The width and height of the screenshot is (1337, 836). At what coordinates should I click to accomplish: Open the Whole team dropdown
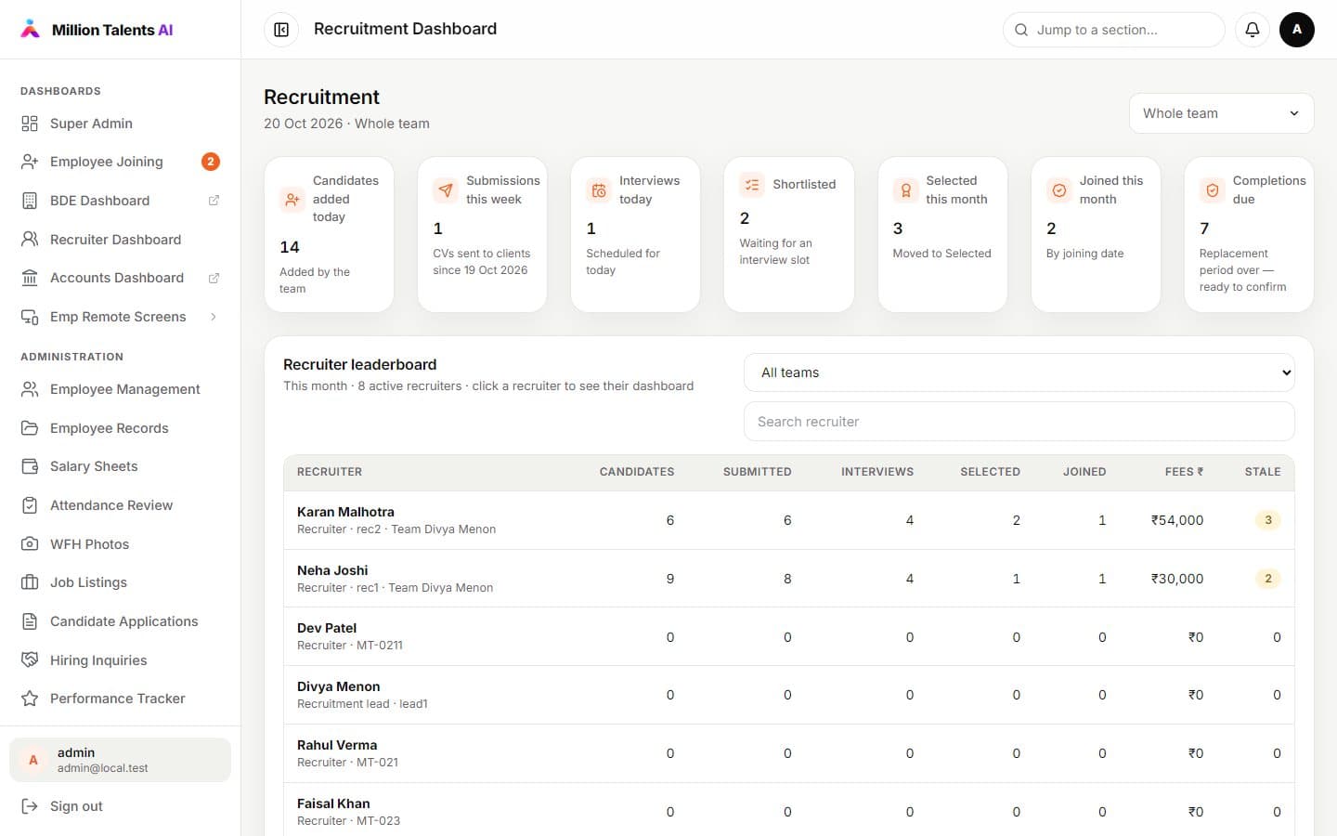pos(1221,113)
